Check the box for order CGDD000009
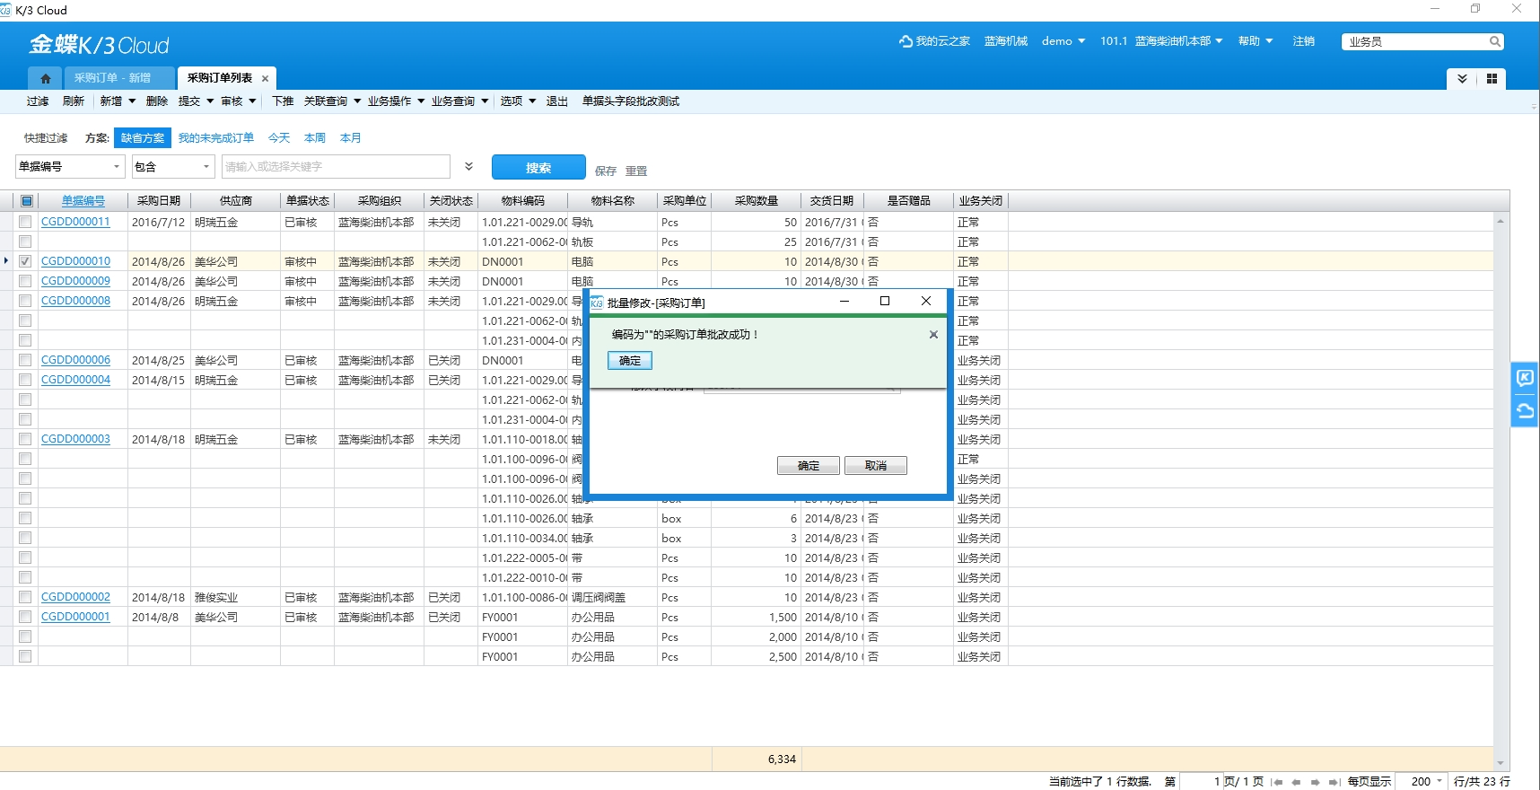 tap(25, 281)
